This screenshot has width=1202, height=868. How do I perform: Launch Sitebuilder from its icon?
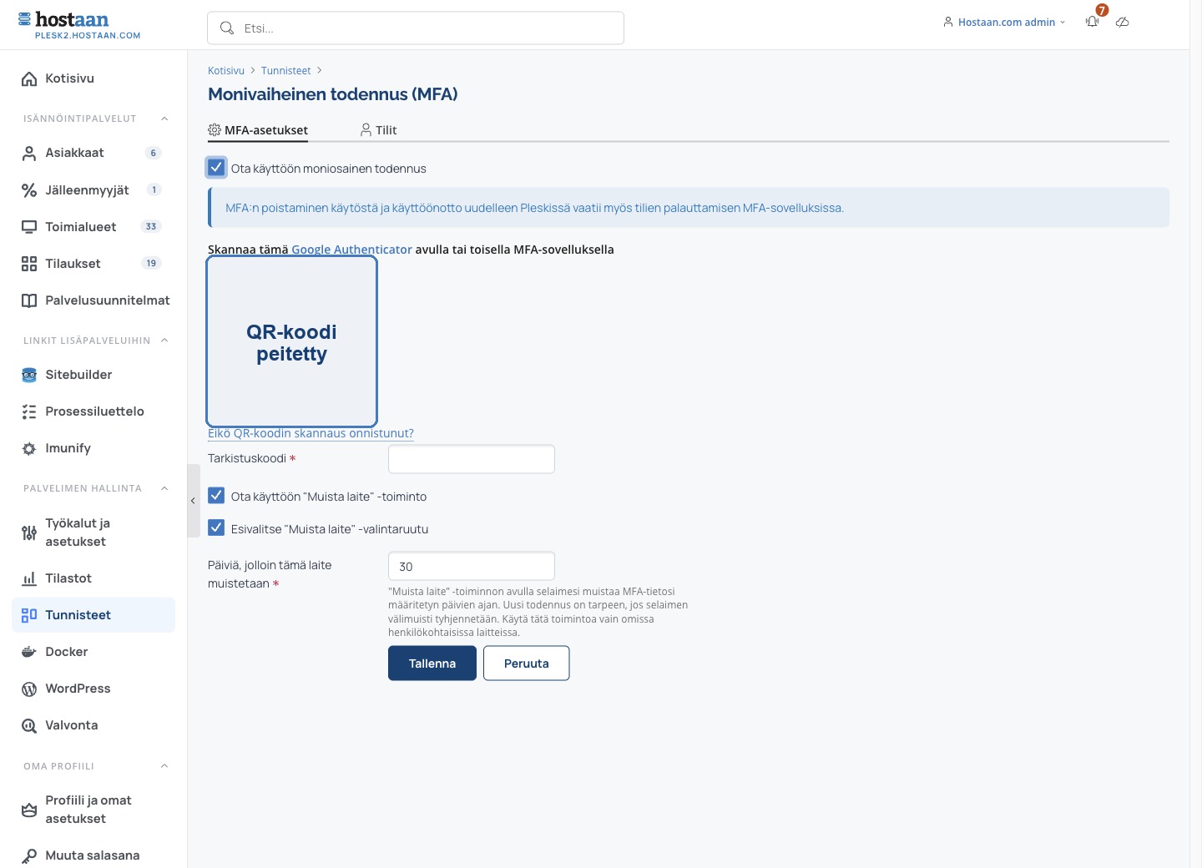pyautogui.click(x=29, y=375)
